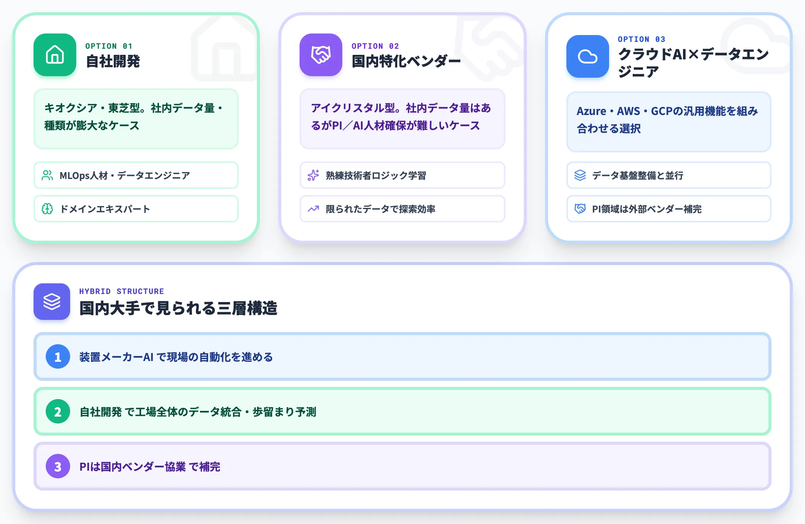
Task: Select the 限られたデータで探索効率 chip
Action: [402, 209]
